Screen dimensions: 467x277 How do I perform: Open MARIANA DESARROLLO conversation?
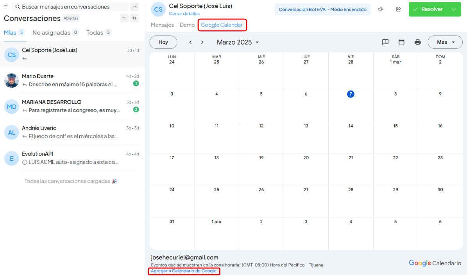click(72, 106)
